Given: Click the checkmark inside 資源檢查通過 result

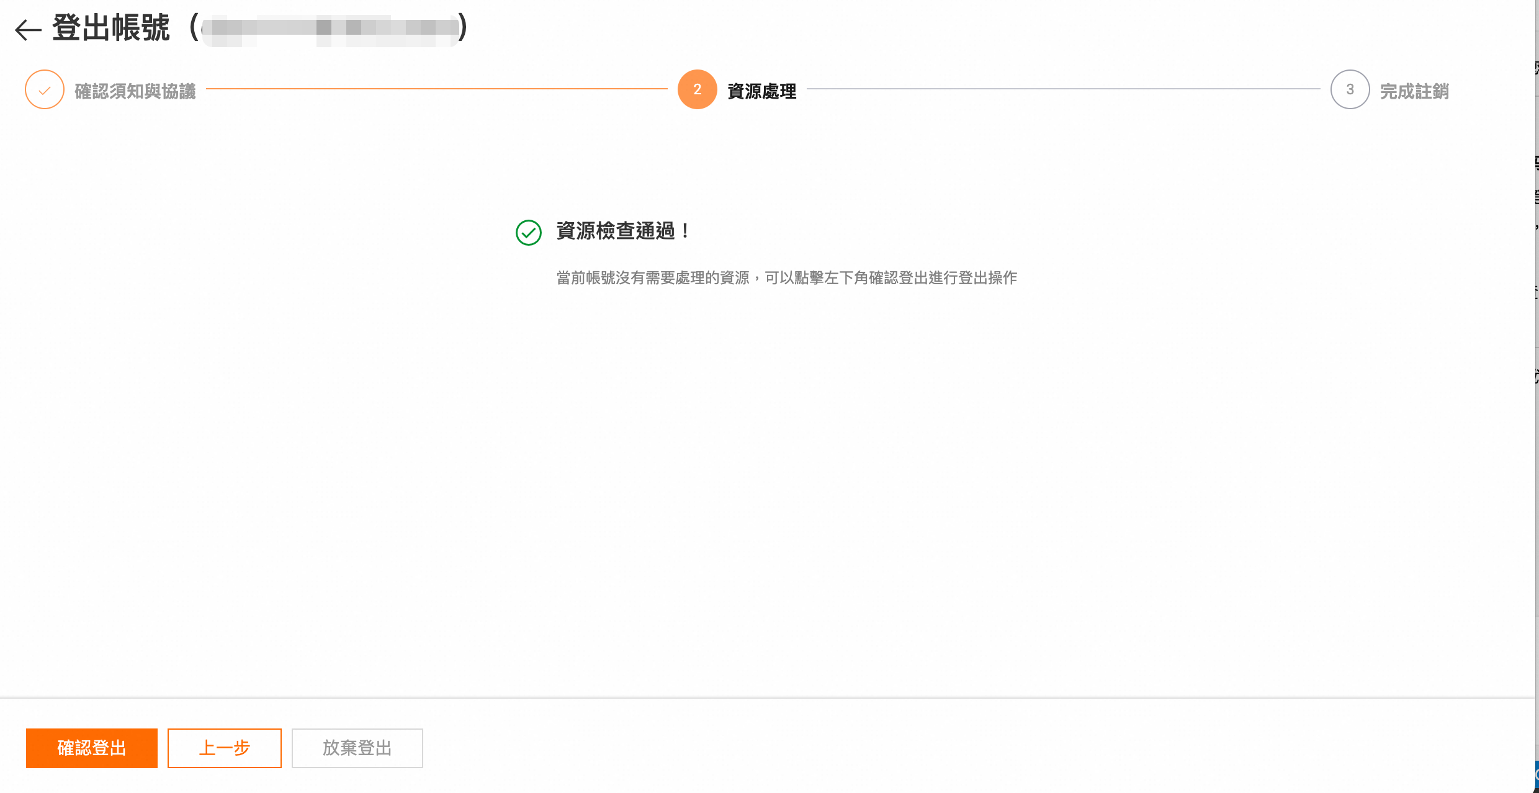Looking at the screenshot, I should (528, 233).
